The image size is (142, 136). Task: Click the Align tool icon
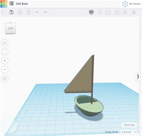coord(125,12)
